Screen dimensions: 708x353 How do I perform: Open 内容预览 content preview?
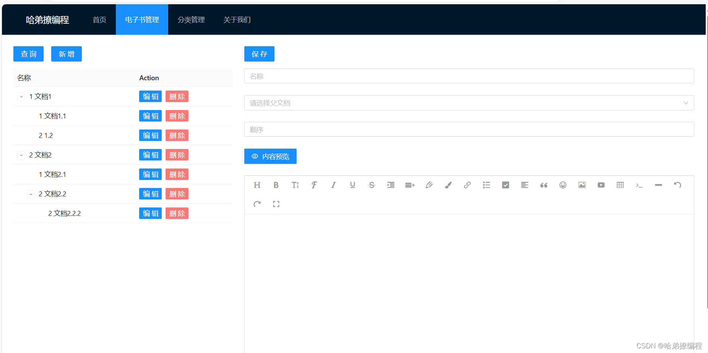tap(270, 156)
